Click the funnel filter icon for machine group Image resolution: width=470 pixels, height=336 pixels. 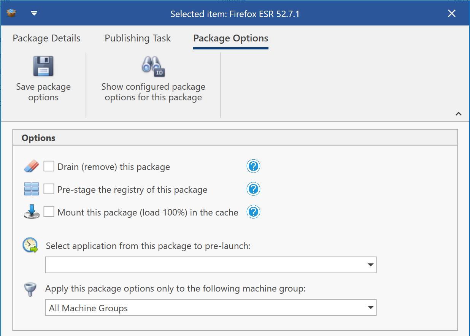[x=30, y=290]
